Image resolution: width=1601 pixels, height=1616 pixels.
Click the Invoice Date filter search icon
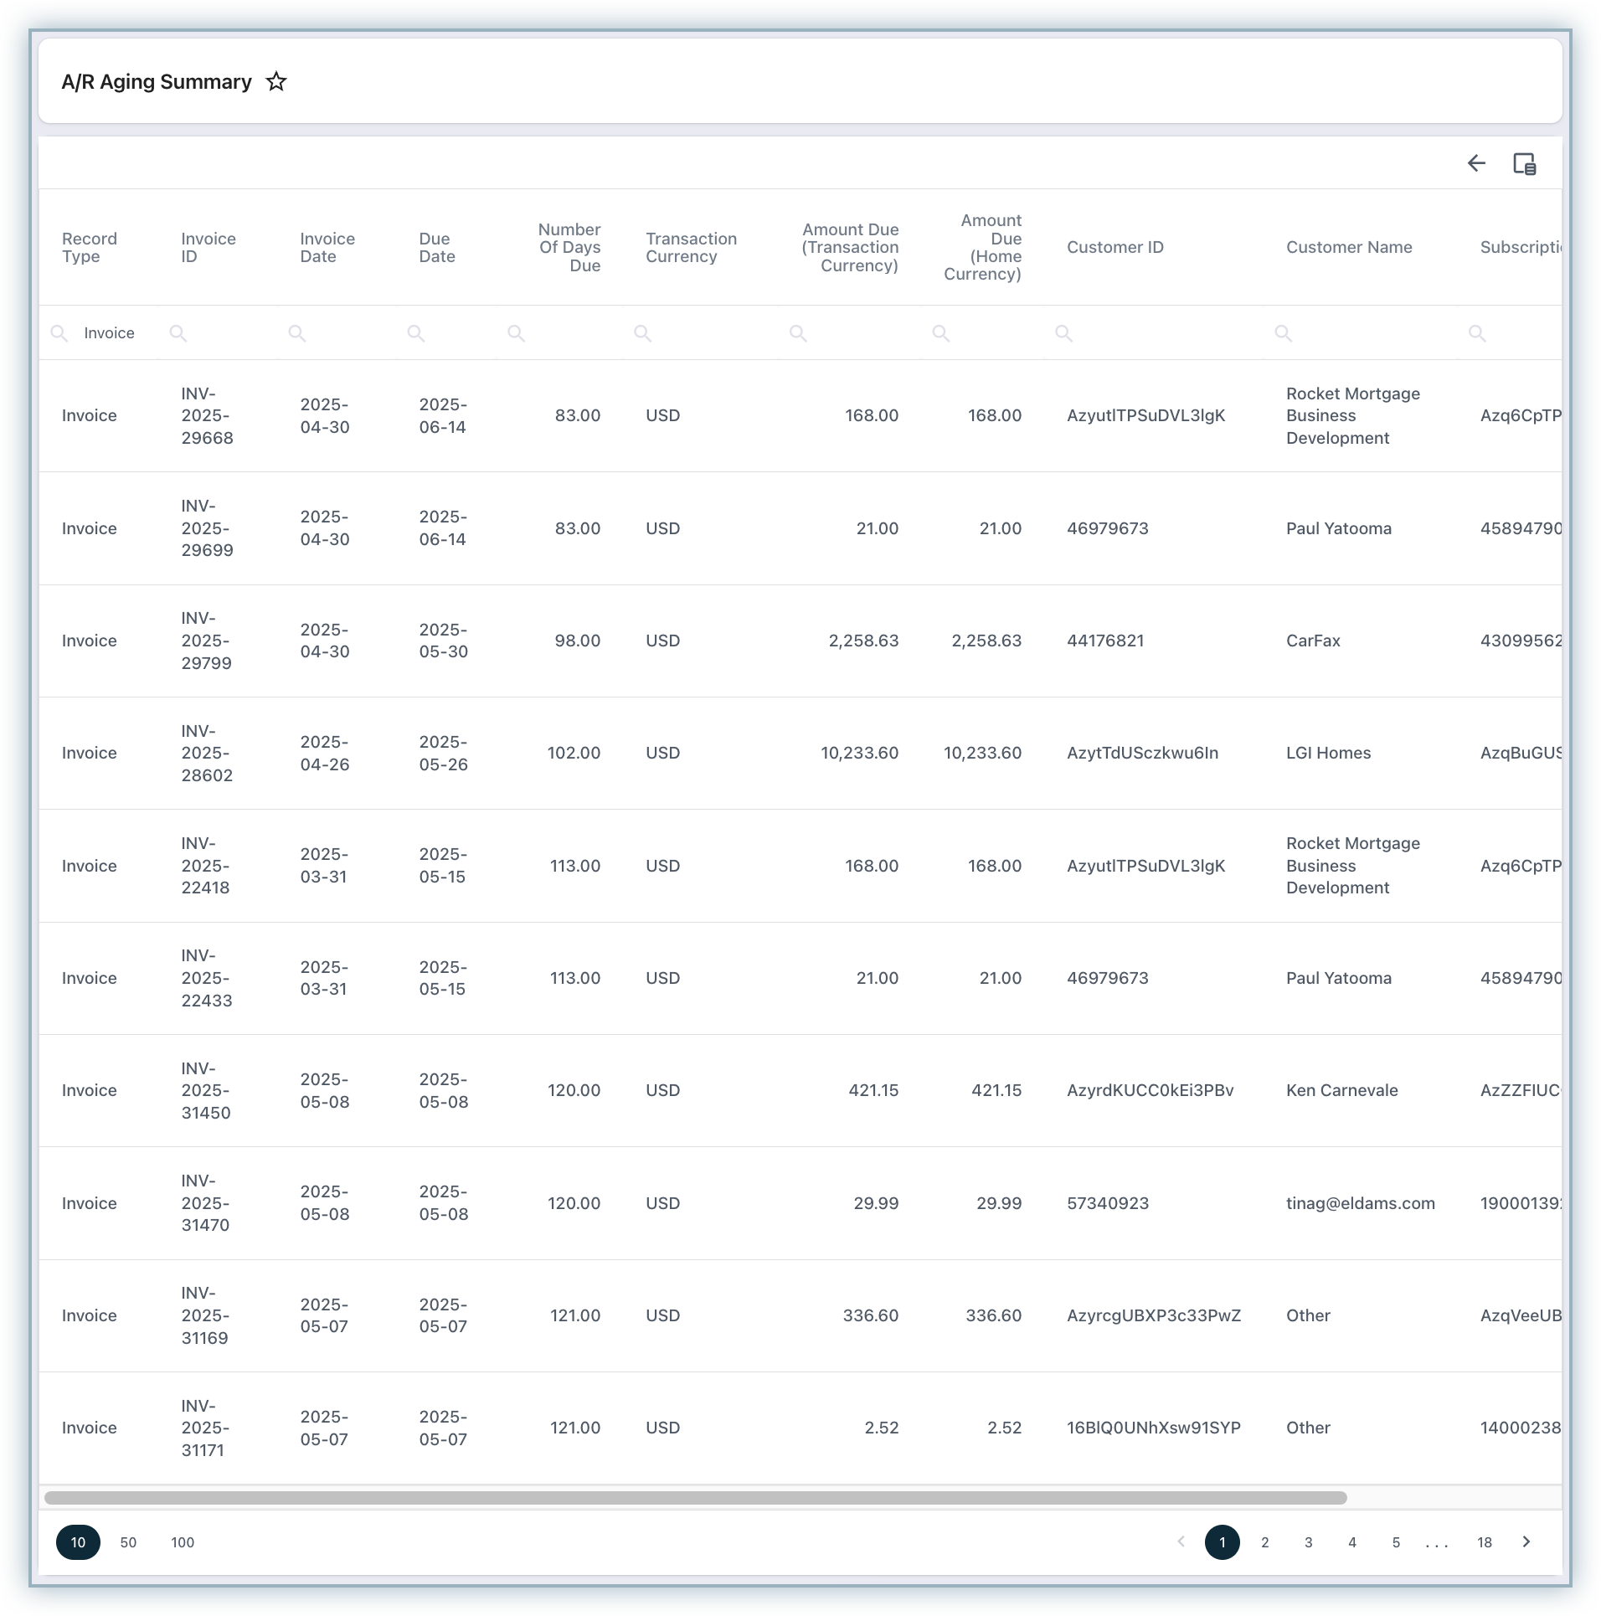[x=297, y=333]
